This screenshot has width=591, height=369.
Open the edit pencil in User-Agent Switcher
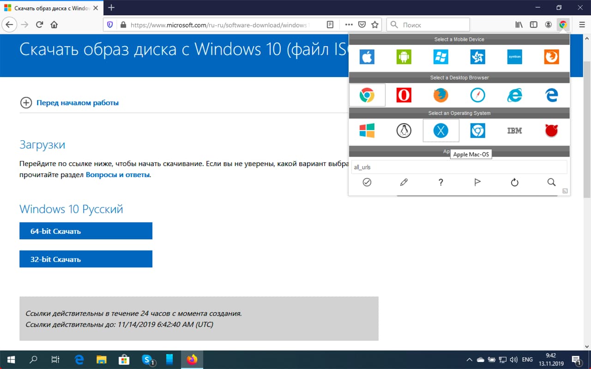click(x=404, y=182)
